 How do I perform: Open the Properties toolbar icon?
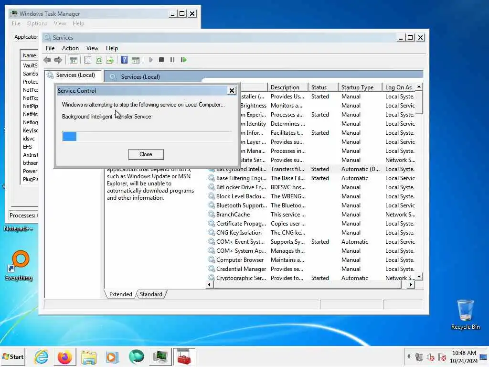click(x=88, y=60)
